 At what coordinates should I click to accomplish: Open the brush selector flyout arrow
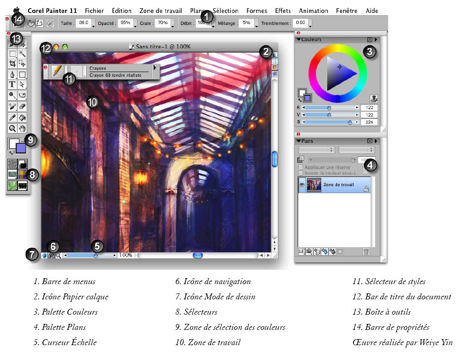[x=155, y=68]
